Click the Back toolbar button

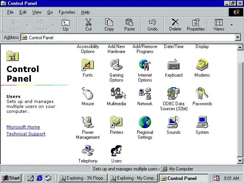point(14,25)
